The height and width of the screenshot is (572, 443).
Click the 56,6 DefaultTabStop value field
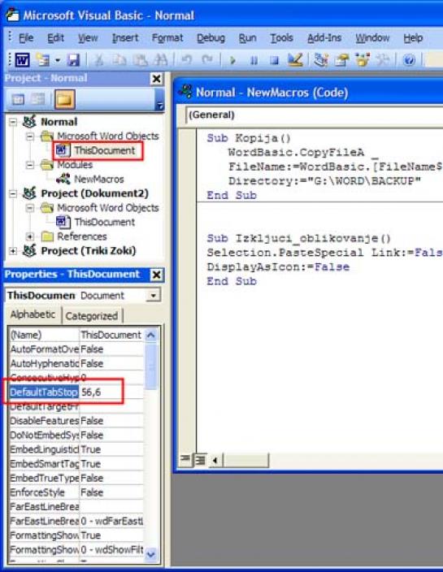pyautogui.click(x=111, y=392)
